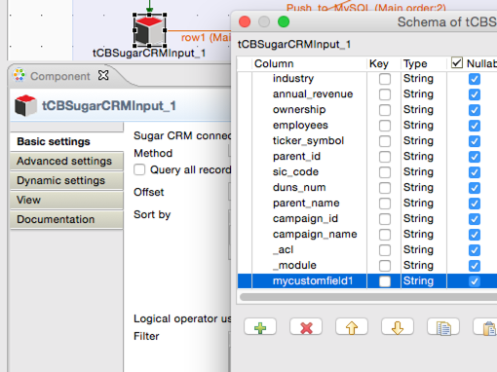The image size is (497, 372).
Task: Open the Dynamic settings tab
Action: [66, 180]
